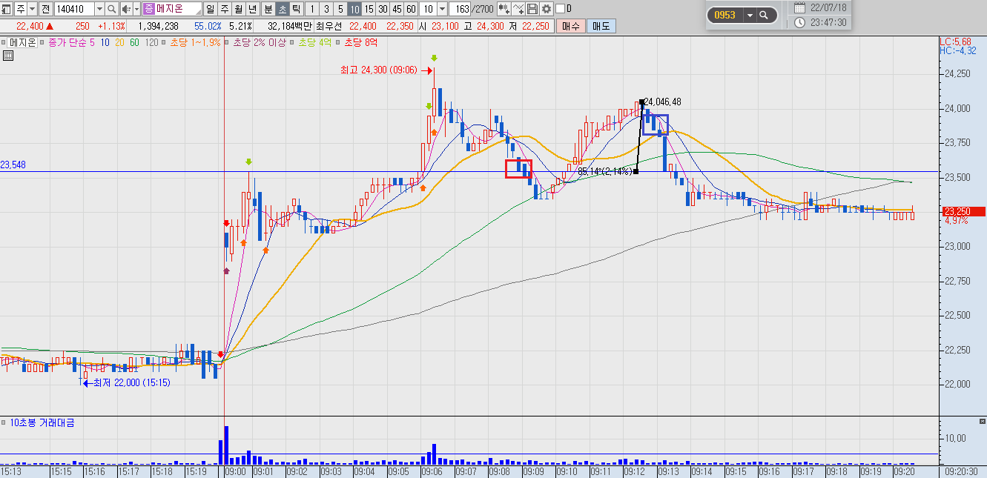Click the magnifier in the 0953 search box

point(764,15)
